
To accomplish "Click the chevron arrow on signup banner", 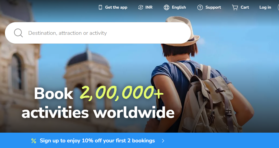I will click(163, 141).
